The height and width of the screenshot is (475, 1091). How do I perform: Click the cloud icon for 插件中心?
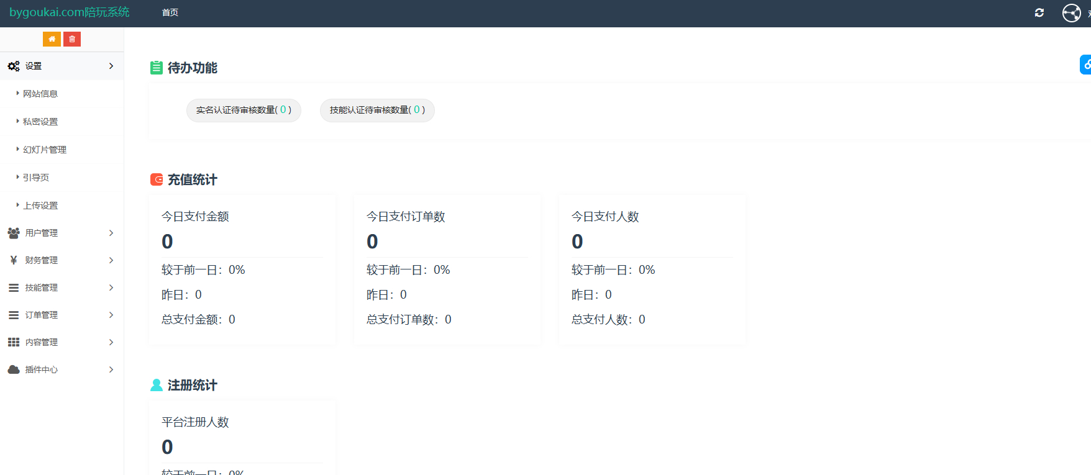[14, 369]
